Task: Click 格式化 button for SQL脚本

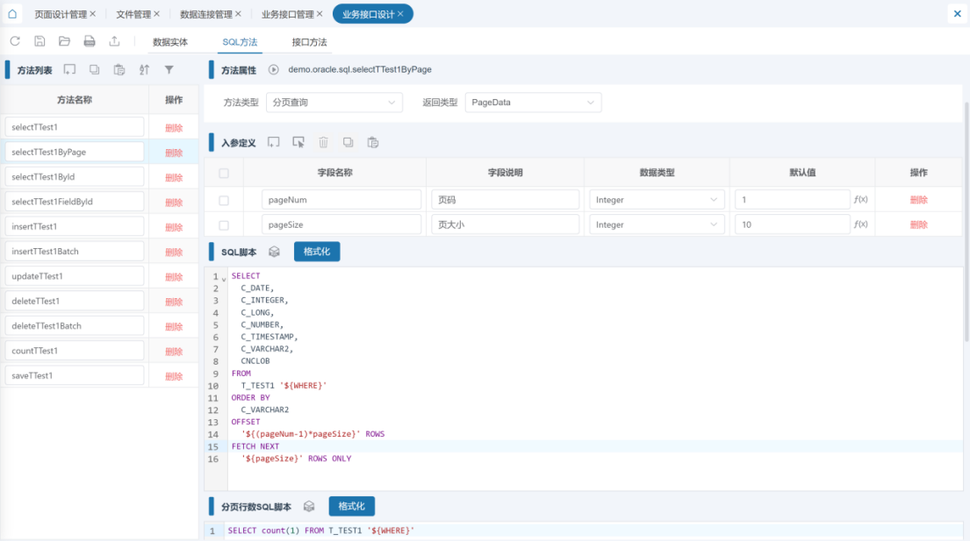Action: [x=317, y=252]
